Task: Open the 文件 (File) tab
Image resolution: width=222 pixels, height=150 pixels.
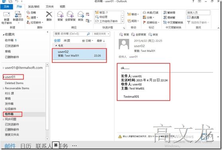Action: (6, 7)
